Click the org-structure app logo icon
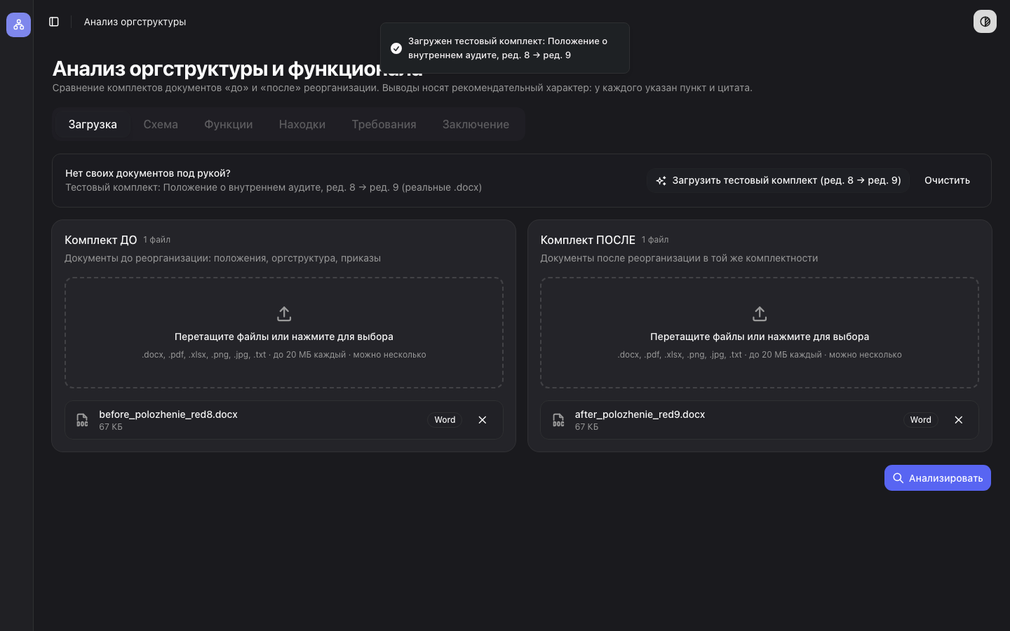 [x=18, y=25]
